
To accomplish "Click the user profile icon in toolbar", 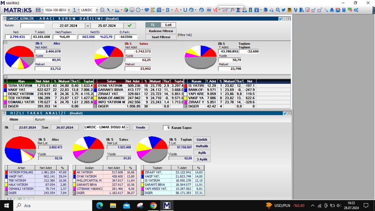I will (x=238, y=10).
